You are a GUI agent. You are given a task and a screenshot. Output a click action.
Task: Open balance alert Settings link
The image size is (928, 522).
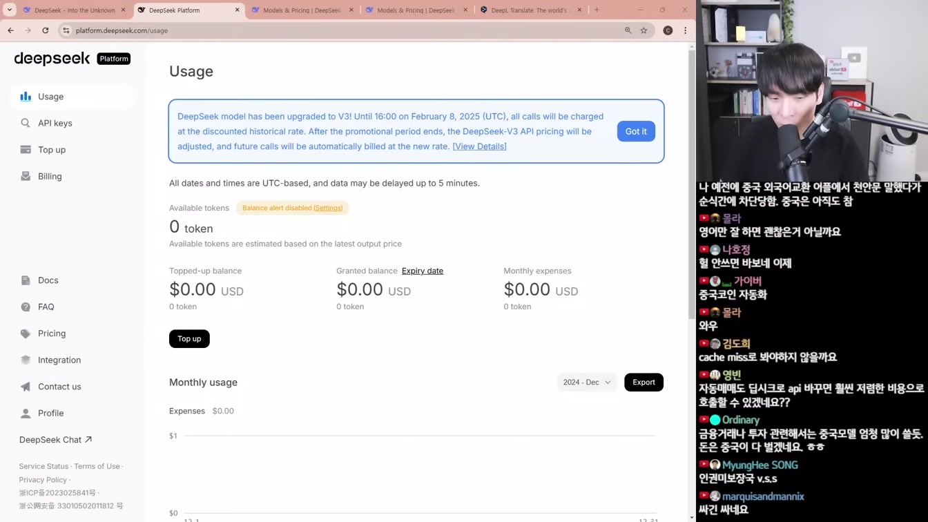click(x=328, y=208)
